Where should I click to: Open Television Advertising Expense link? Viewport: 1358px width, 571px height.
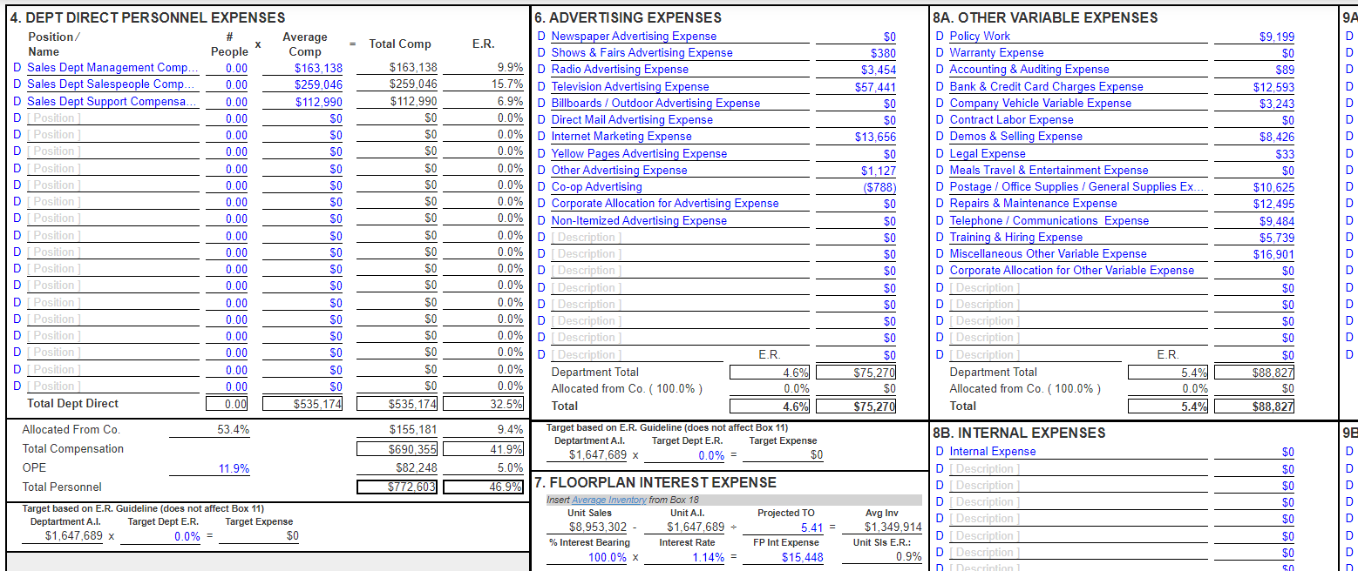tap(630, 86)
